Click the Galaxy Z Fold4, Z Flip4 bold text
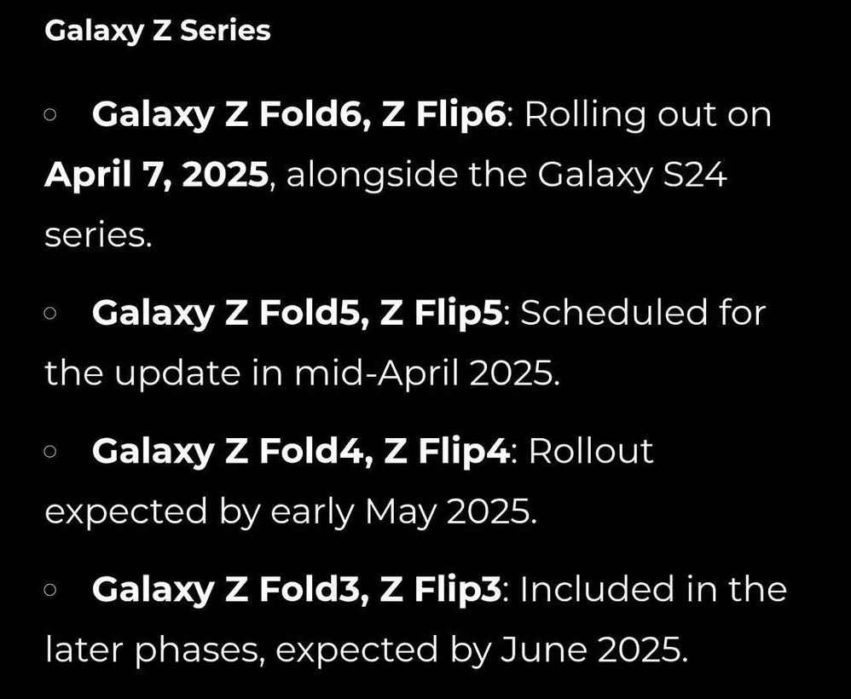 pos(301,452)
